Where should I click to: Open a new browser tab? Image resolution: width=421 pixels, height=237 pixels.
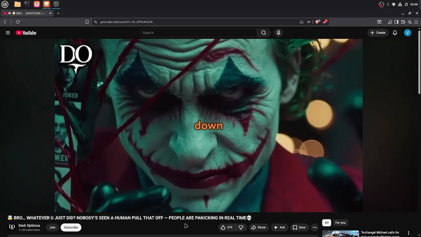click(x=58, y=13)
